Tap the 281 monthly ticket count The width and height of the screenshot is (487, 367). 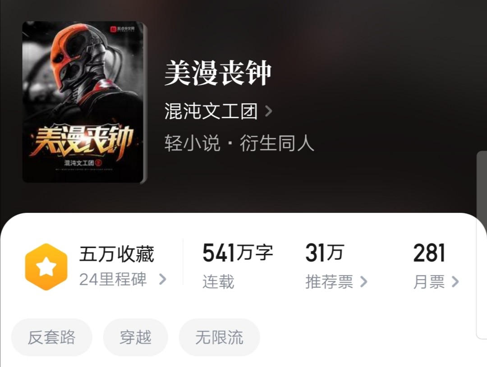click(x=429, y=253)
